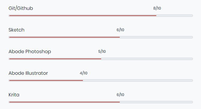
Task: Click the Sketch progress bar's red fill
Action: pyautogui.click(x=64, y=37)
